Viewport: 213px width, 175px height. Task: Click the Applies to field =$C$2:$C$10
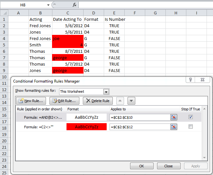click(x=140, y=117)
